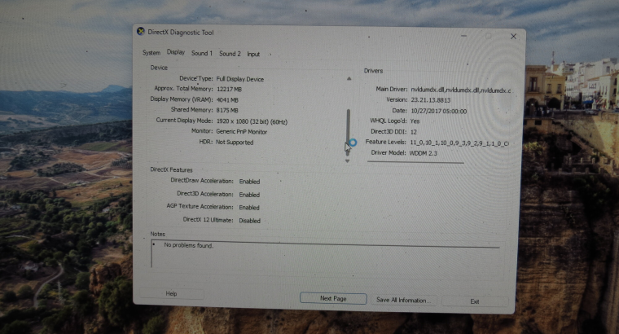Click the '1920 x 1080 (32 bit) (60Hz)' value
Viewport: 619px width, 334px height.
(252, 121)
